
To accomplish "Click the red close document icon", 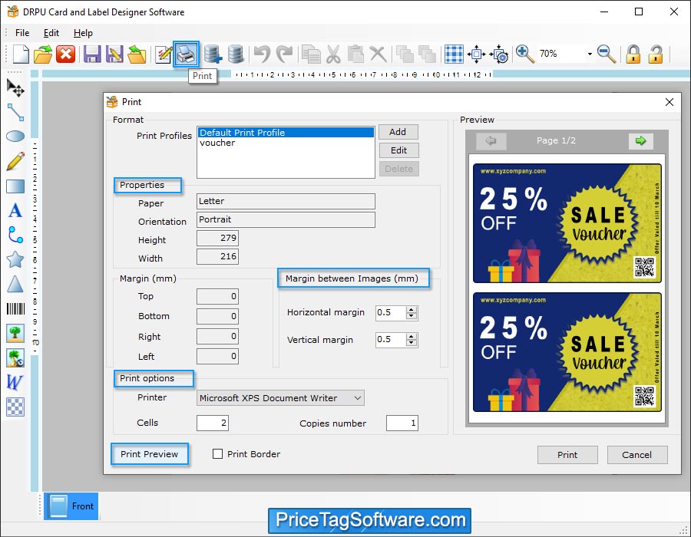I will coord(66,54).
